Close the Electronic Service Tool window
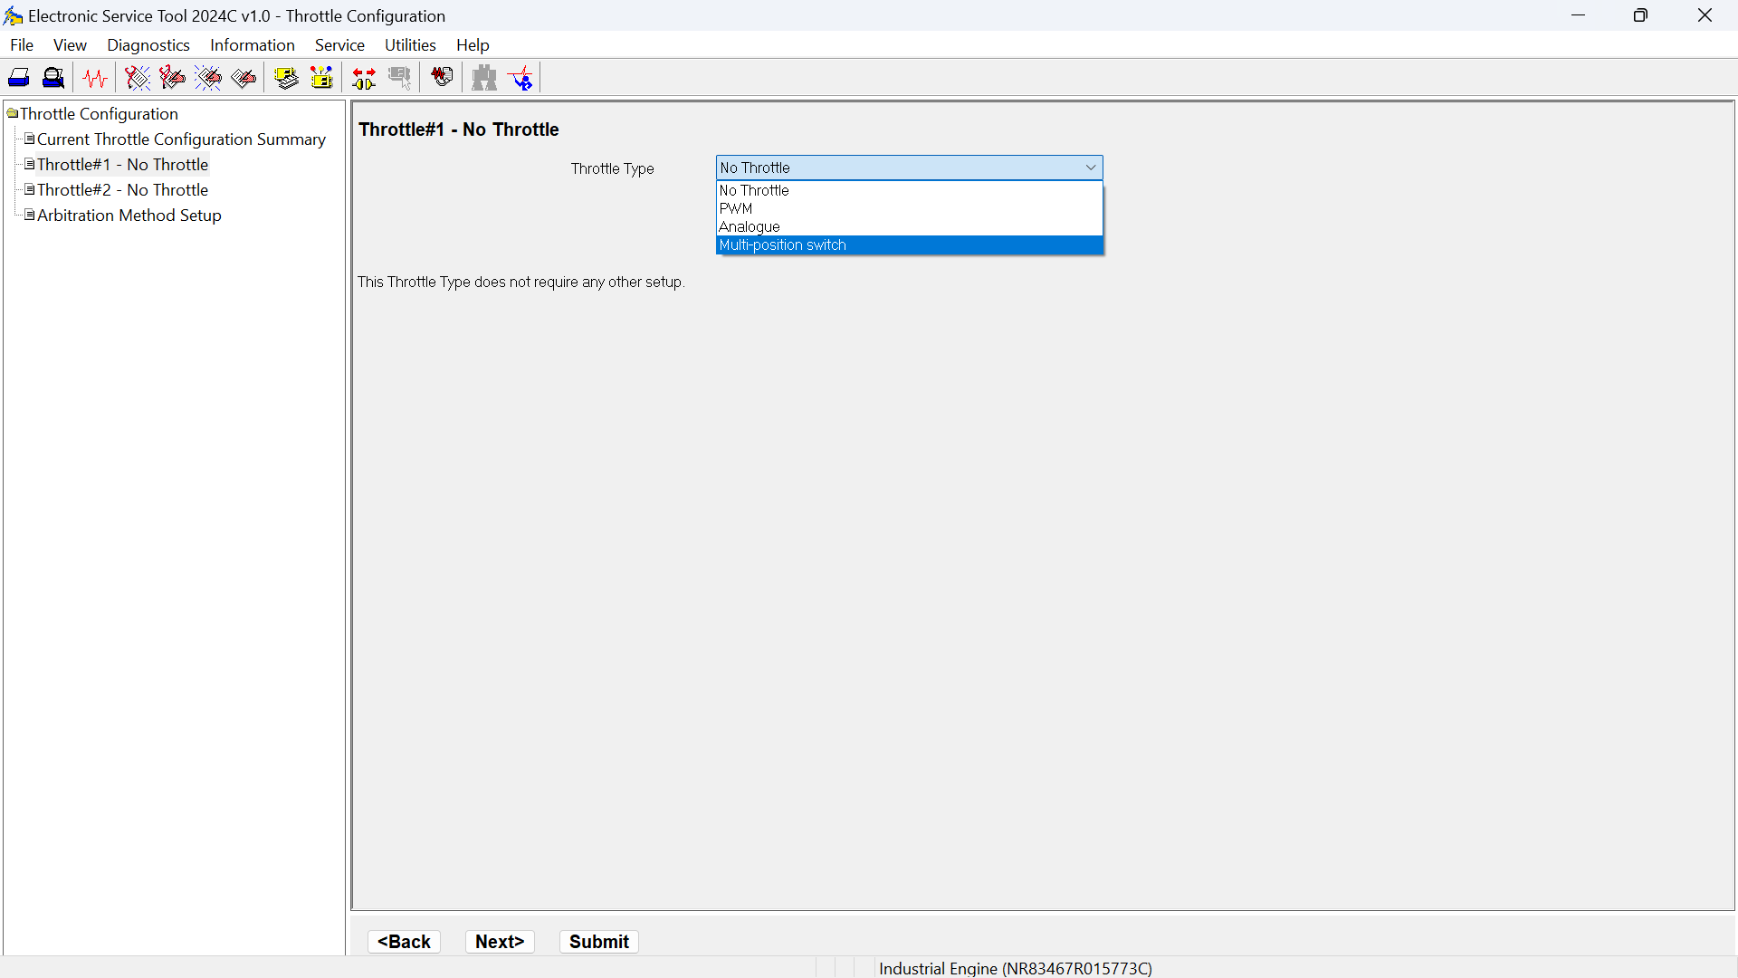 pos(1705,15)
